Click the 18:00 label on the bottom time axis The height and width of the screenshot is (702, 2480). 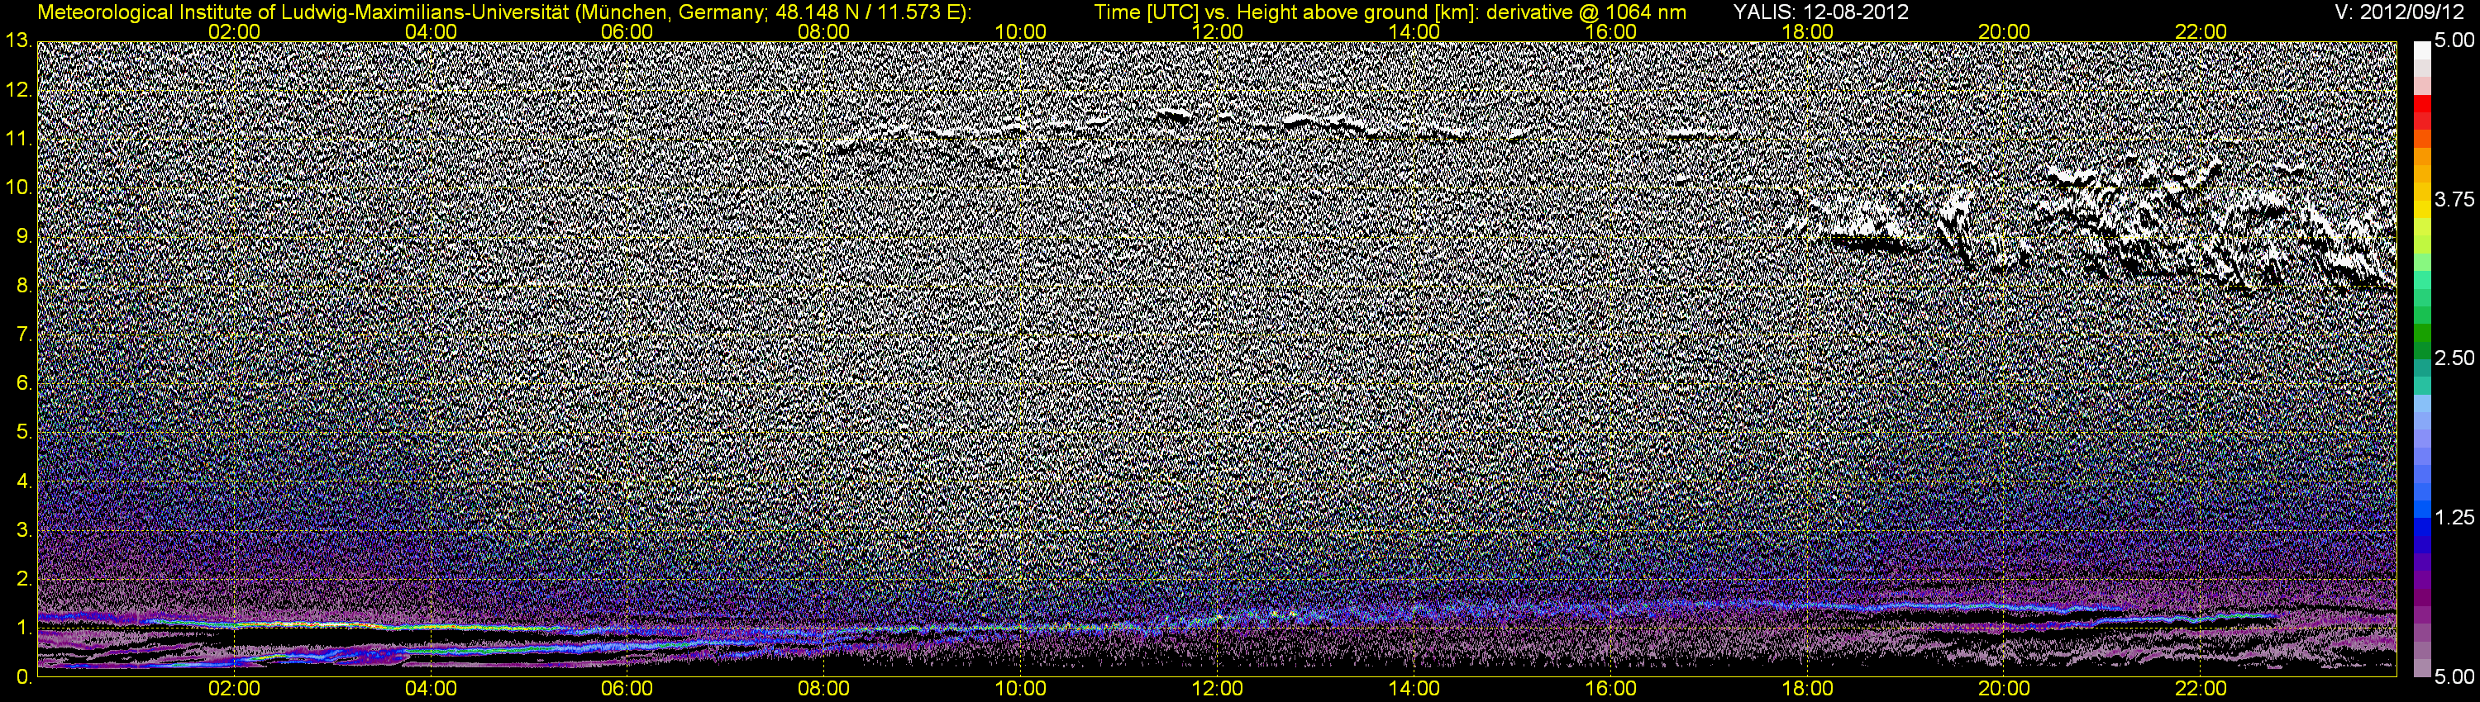point(1807,689)
